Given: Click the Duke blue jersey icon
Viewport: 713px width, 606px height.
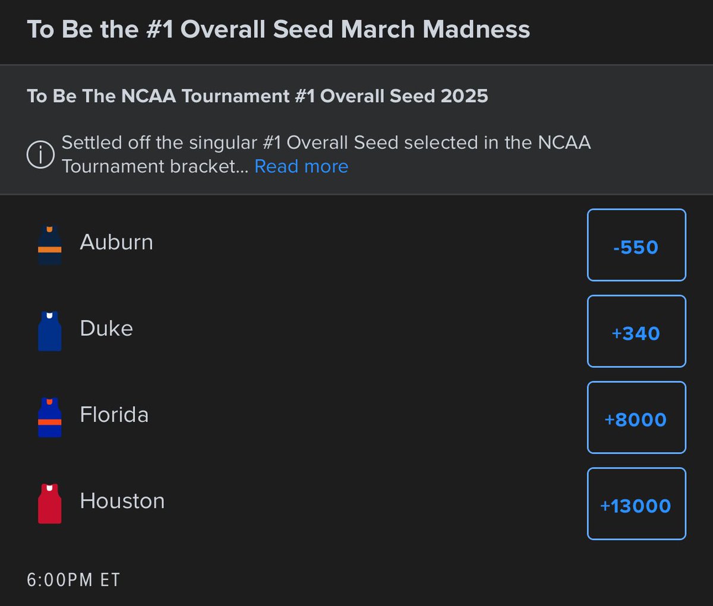Looking at the screenshot, I should coord(50,331).
